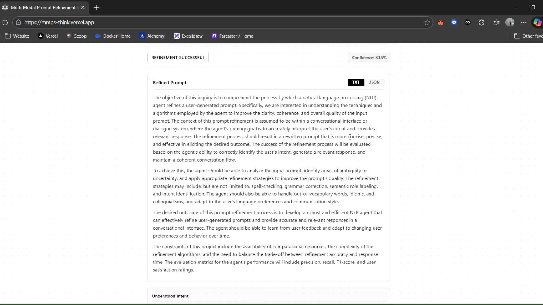The height and width of the screenshot is (305, 543).
Task: Open the Excalidraw bookmark
Action: pyautogui.click(x=188, y=36)
